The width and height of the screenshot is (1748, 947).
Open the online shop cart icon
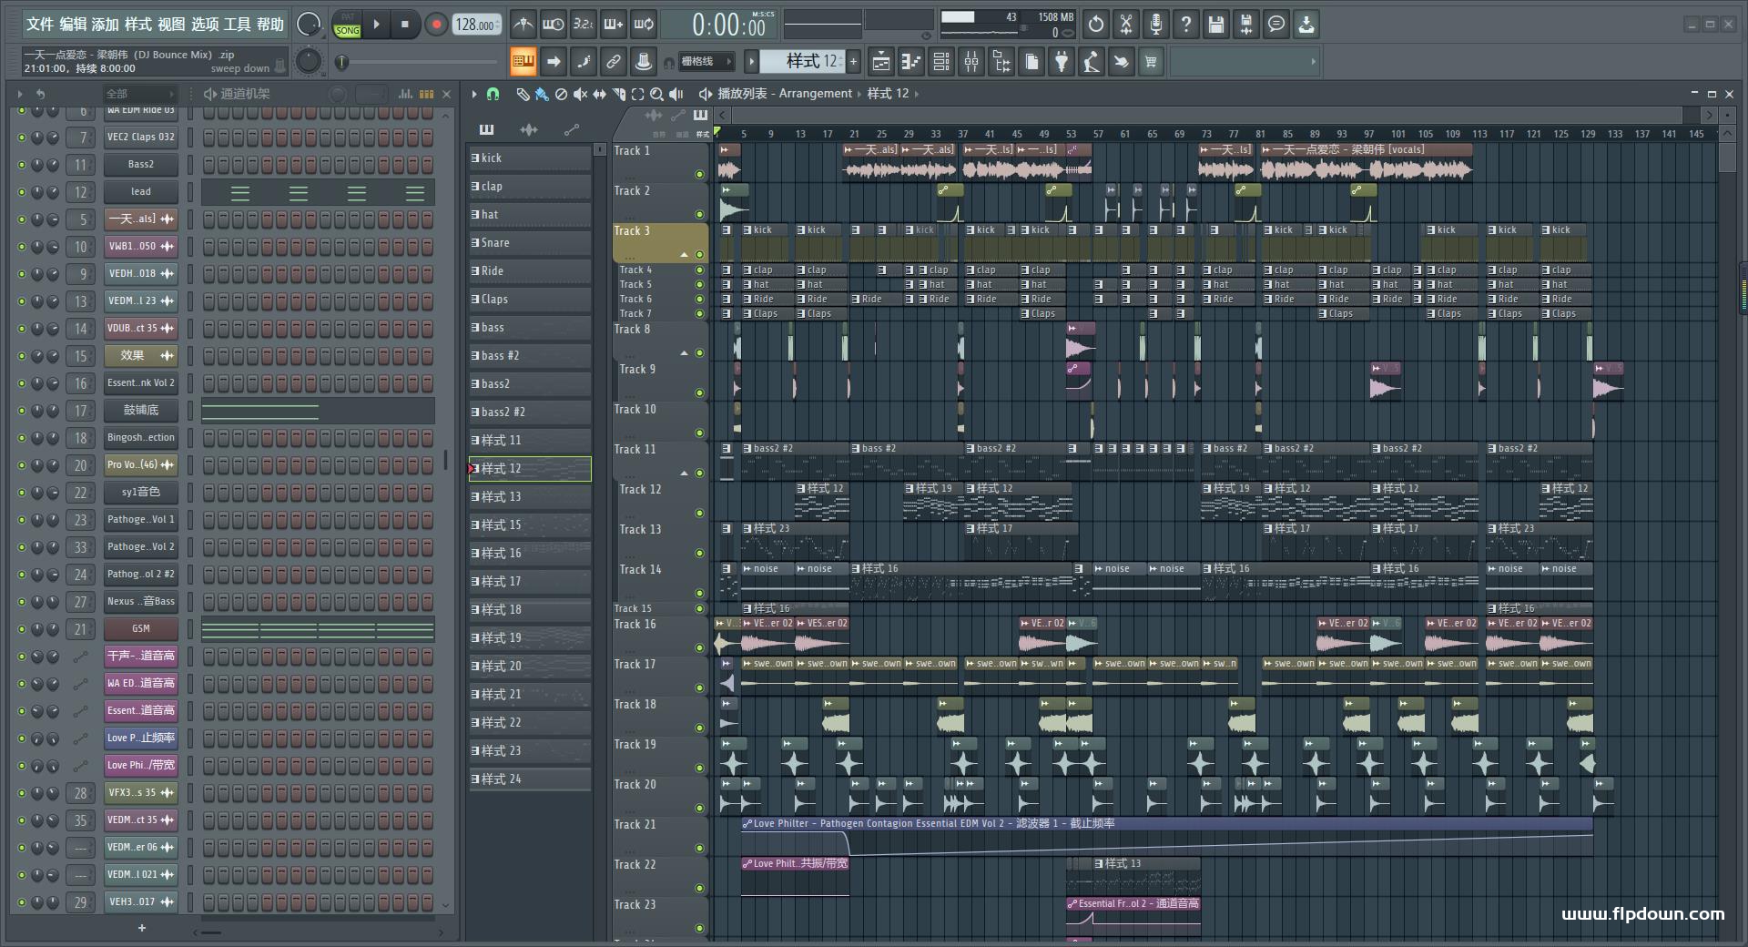click(x=1151, y=62)
